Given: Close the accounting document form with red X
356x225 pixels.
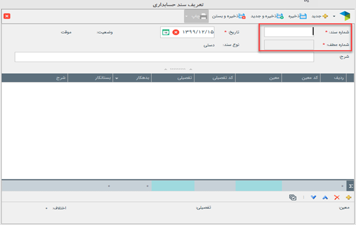Looking at the screenshot, I should pyautogui.click(x=7, y=16).
